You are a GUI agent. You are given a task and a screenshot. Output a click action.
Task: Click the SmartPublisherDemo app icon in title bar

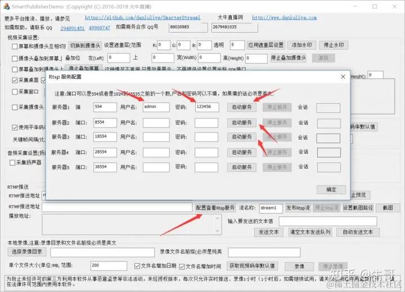(6, 6)
